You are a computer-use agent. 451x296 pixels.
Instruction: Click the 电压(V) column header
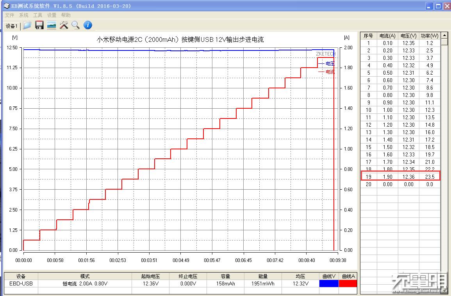408,36
